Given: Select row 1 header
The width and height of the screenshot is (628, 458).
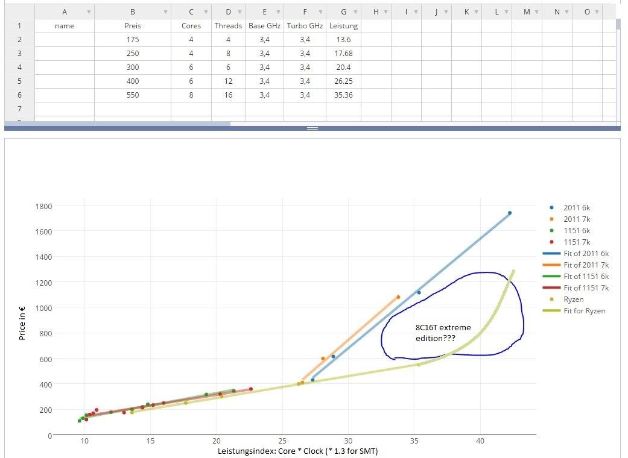Looking at the screenshot, I should tap(19, 26).
